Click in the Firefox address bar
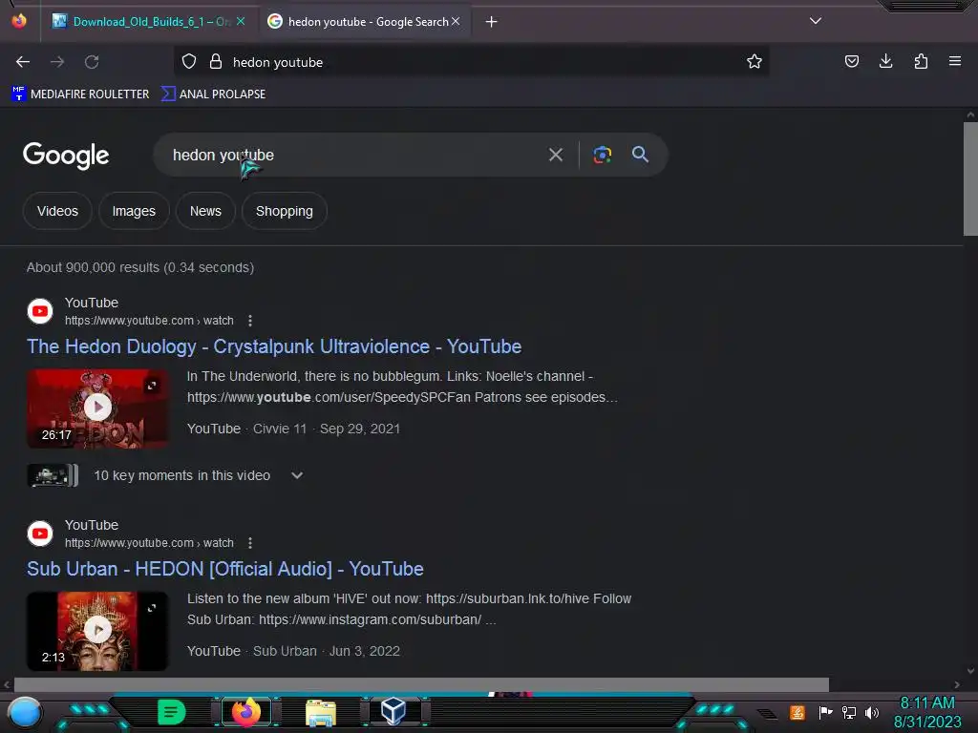978x733 pixels. pos(472,62)
